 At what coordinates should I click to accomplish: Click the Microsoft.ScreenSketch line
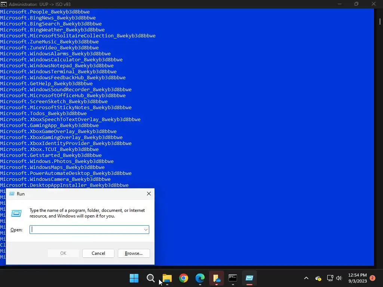pyautogui.click(x=54, y=102)
